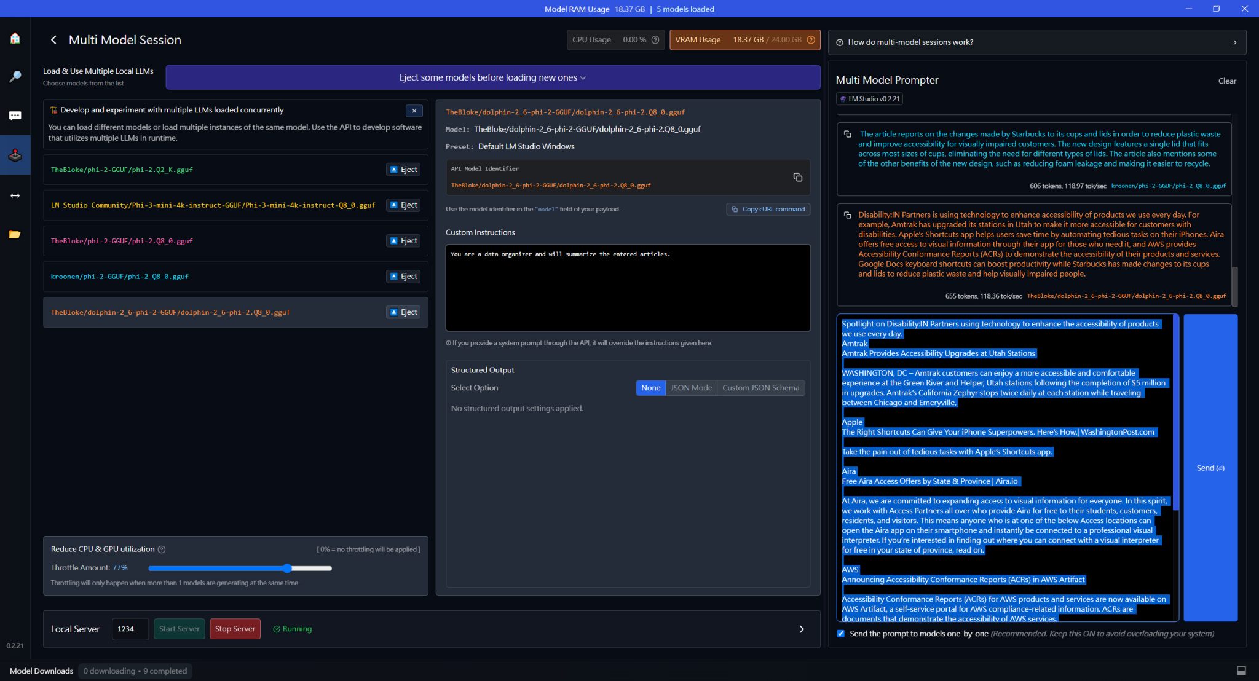The image size is (1259, 681).
Task: Open the AI Chat sidebar icon
Action: click(15, 116)
